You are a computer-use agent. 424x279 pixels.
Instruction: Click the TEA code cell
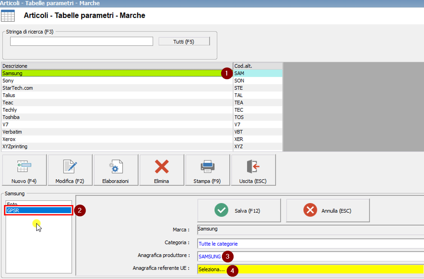258,103
